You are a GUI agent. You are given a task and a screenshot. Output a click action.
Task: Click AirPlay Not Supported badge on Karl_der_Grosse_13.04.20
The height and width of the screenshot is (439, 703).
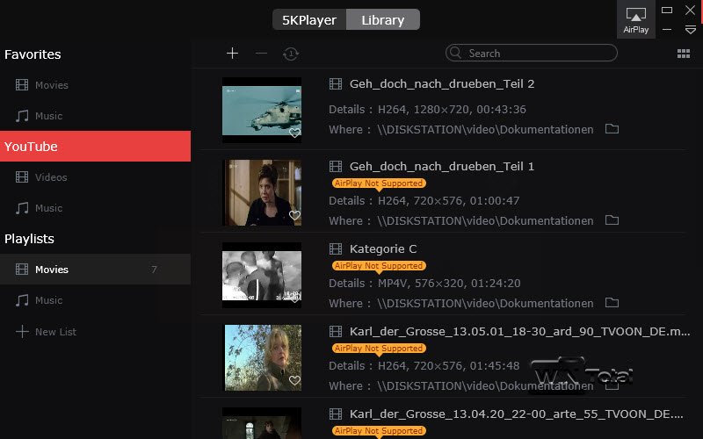pyautogui.click(x=379, y=430)
